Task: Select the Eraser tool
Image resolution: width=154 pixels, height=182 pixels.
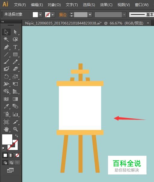Action: [15, 69]
